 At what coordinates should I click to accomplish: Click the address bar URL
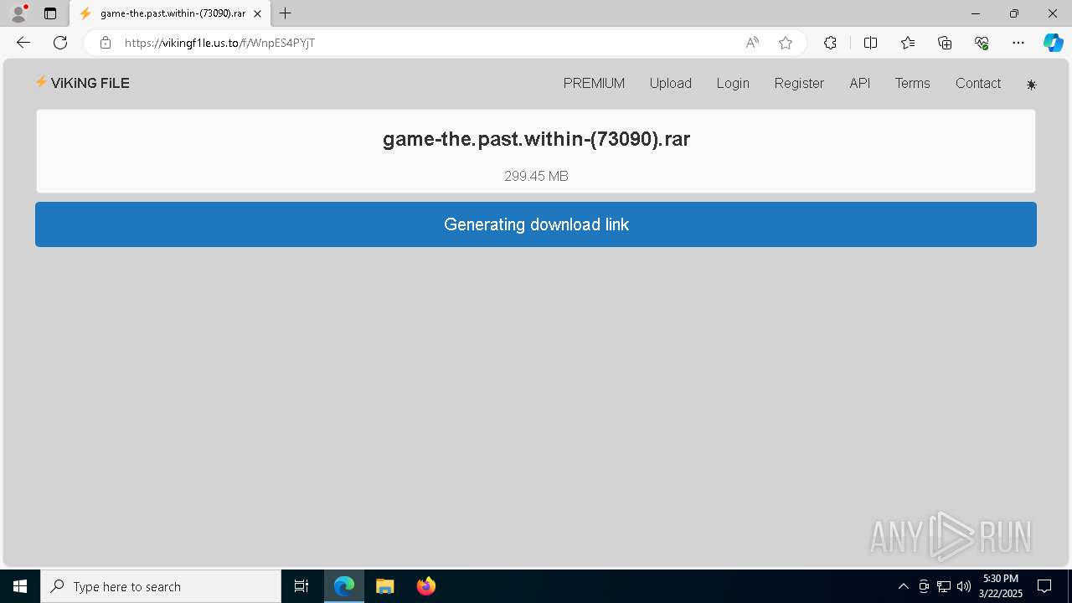click(x=219, y=43)
